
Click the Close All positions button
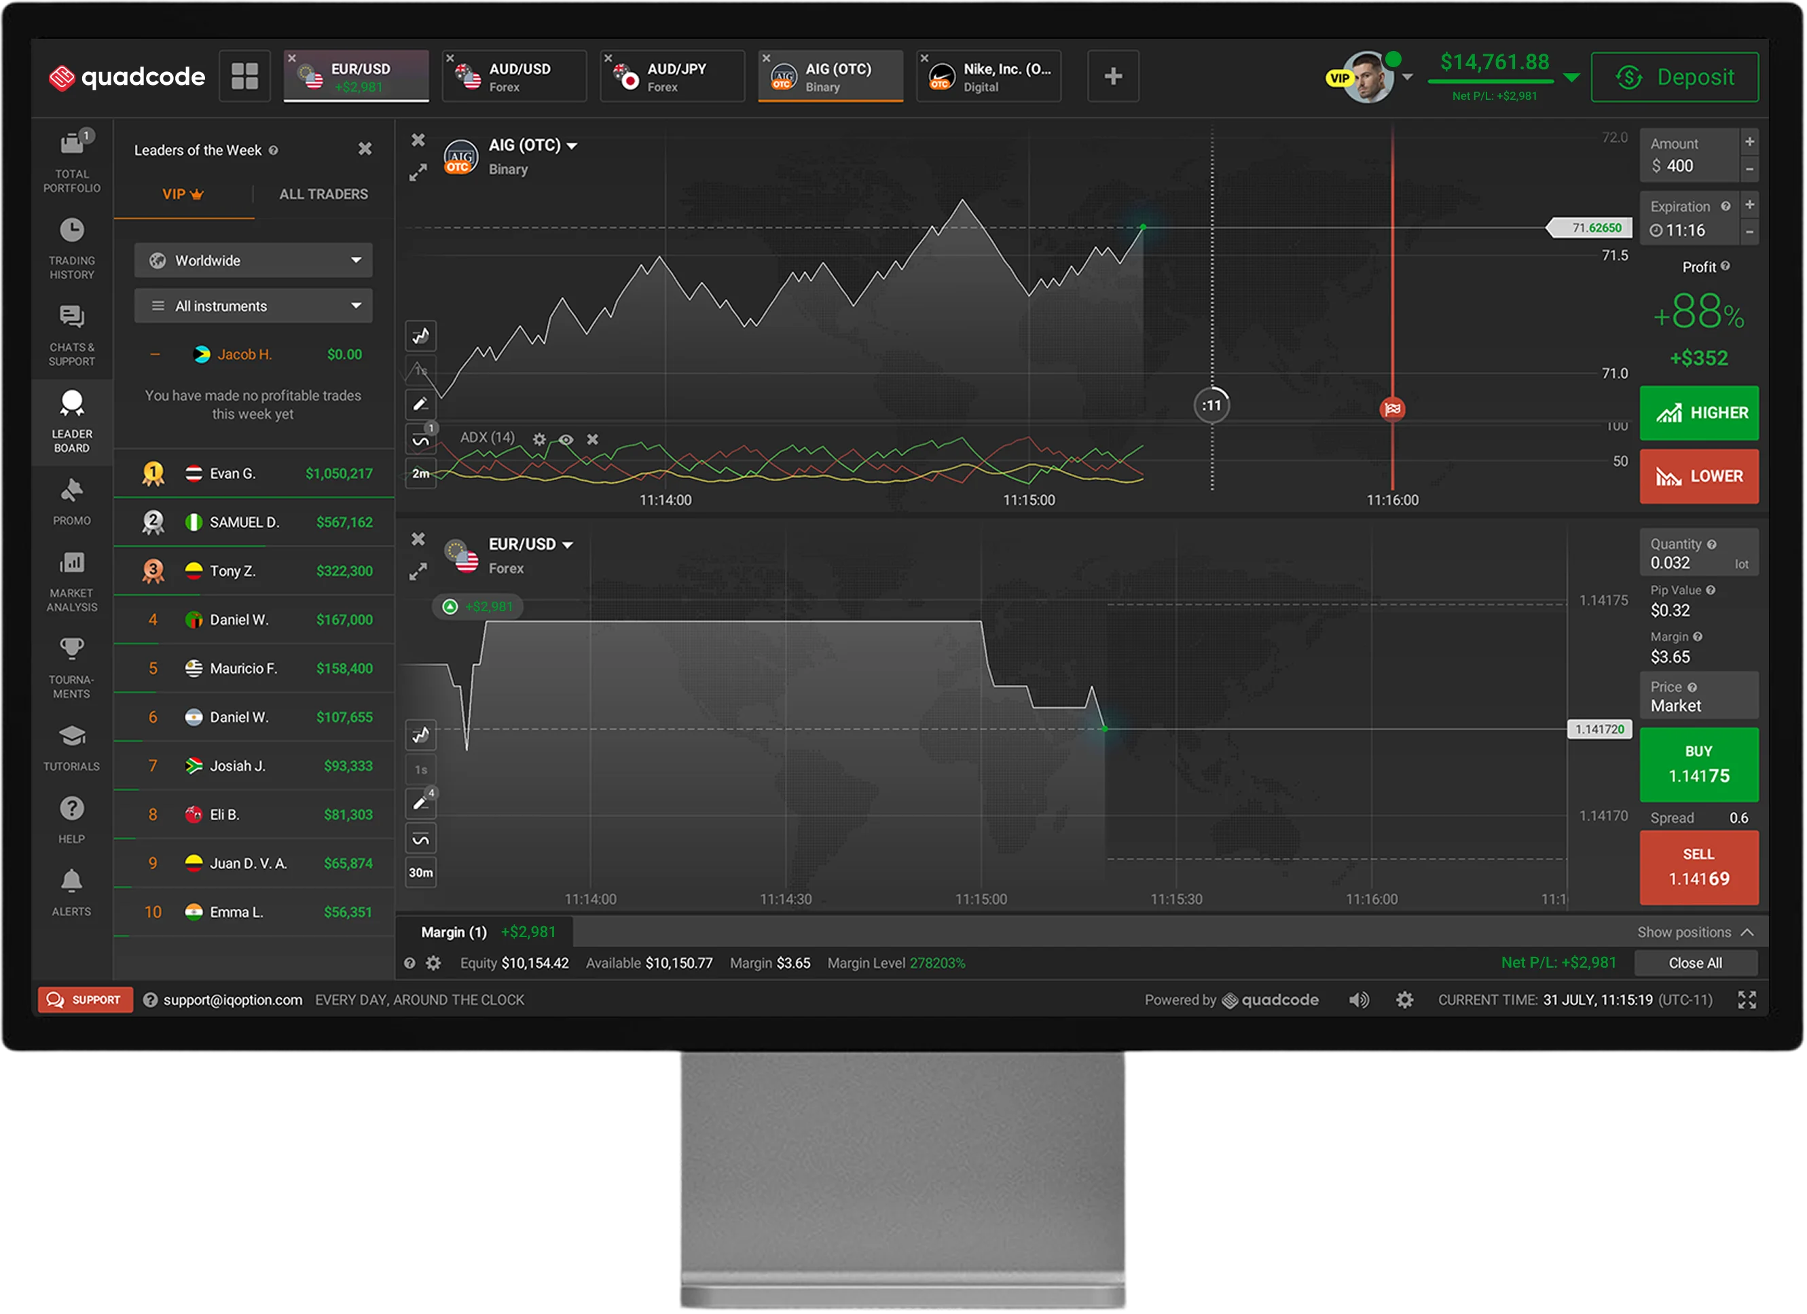click(1695, 963)
